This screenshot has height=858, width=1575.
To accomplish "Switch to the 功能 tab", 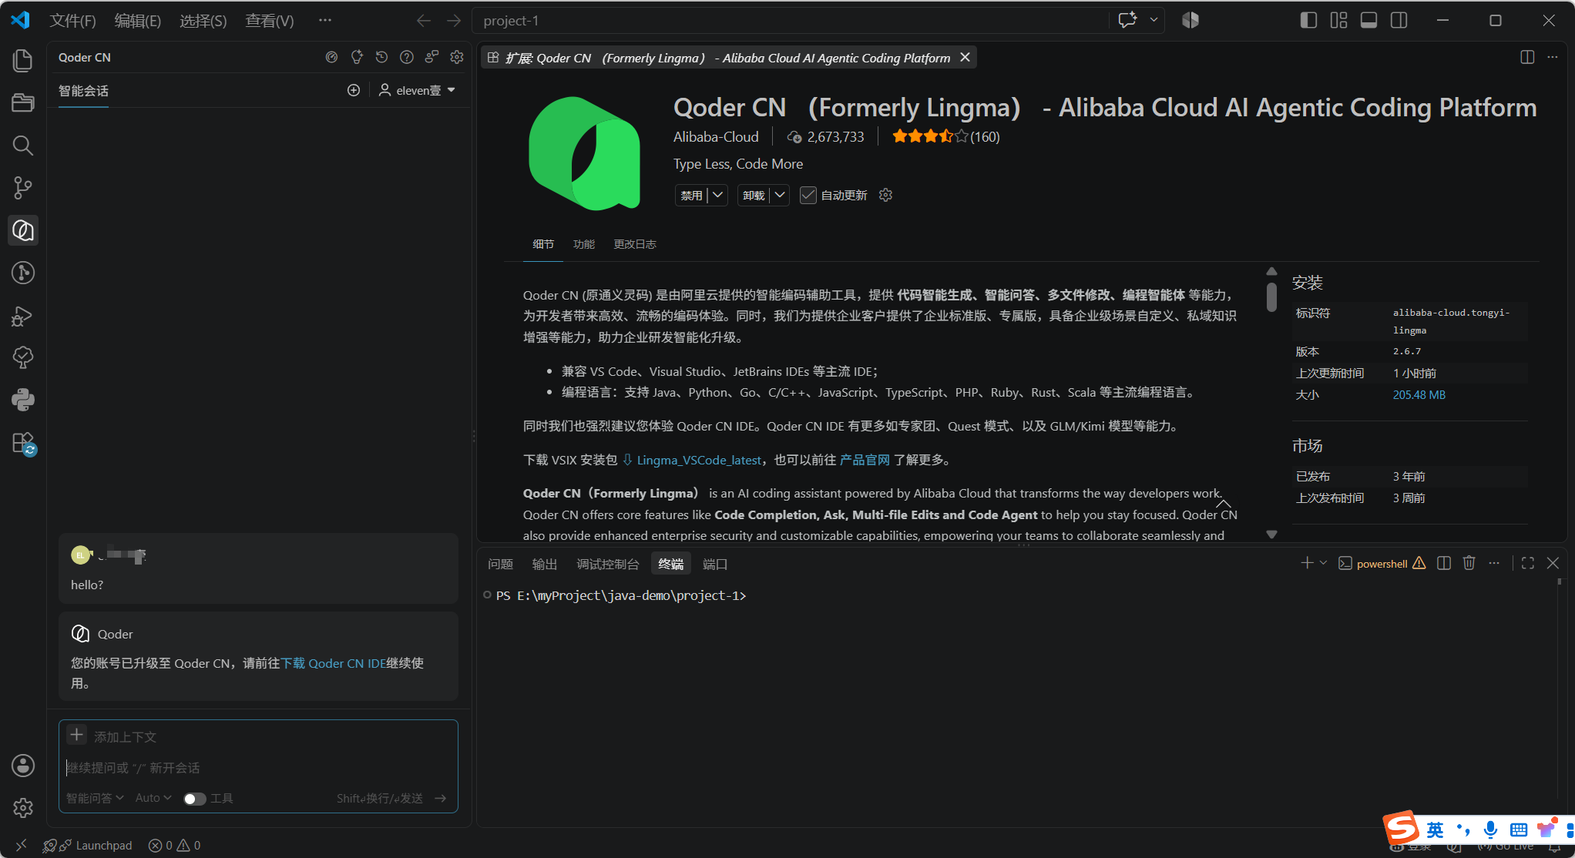I will pyautogui.click(x=584, y=244).
